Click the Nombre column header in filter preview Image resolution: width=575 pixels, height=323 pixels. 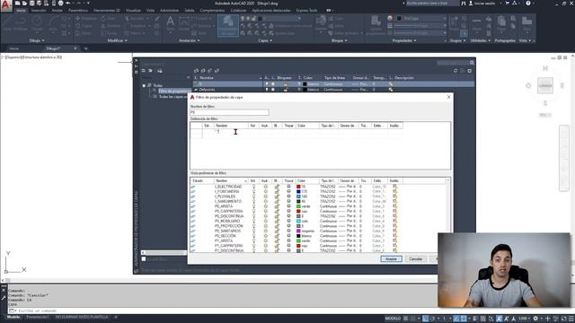(x=230, y=181)
